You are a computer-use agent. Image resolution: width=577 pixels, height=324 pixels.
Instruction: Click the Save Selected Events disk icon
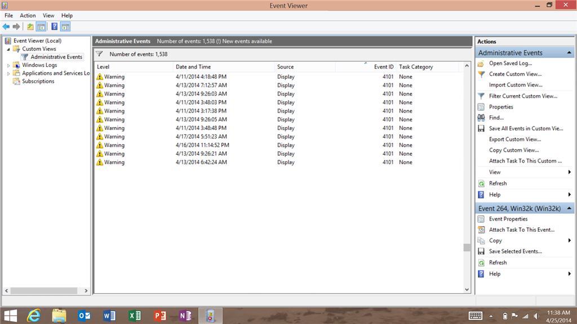coord(481,251)
